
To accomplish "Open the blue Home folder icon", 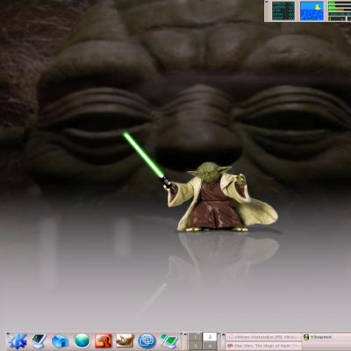I will coord(60,341).
